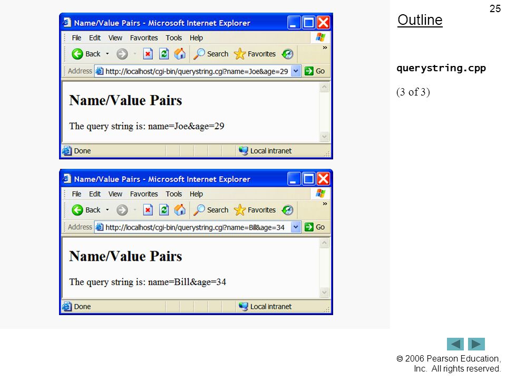Open address dropdown in Joe&age=29 window
The height and width of the screenshot is (380, 506).
pyautogui.click(x=296, y=71)
